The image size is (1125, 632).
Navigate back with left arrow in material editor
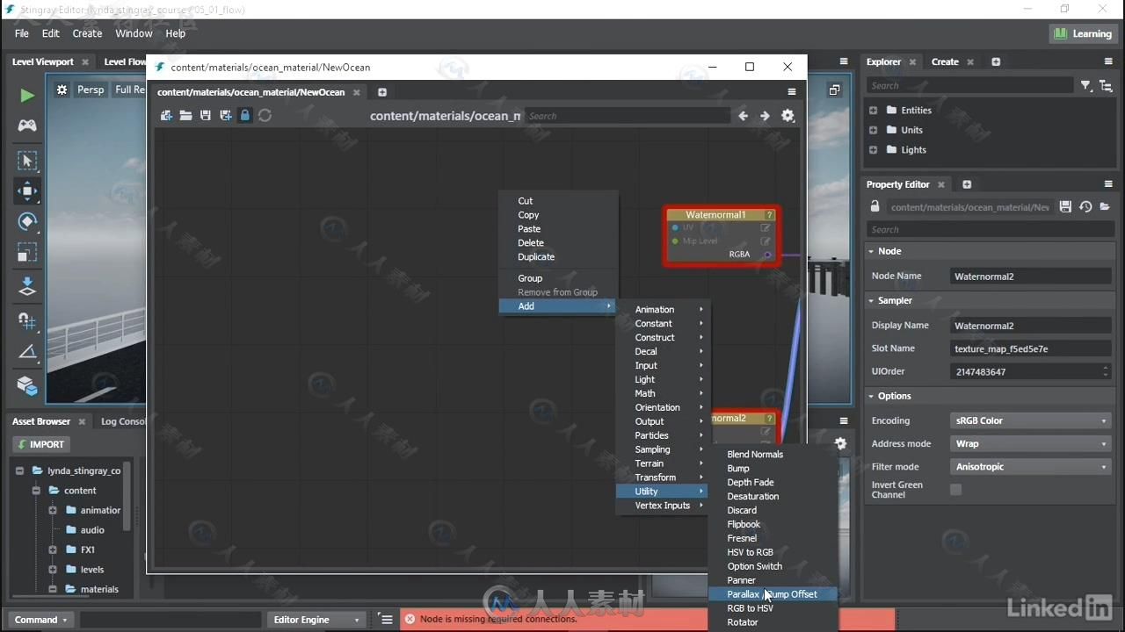[x=744, y=116]
